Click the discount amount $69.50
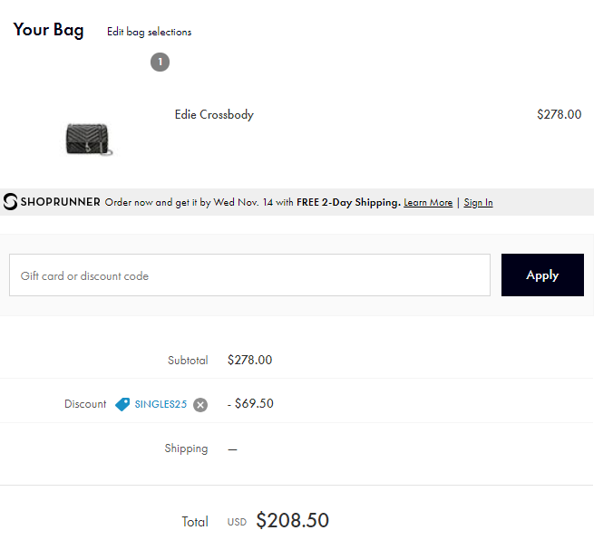Screen dimensions: 613x540 250,403
